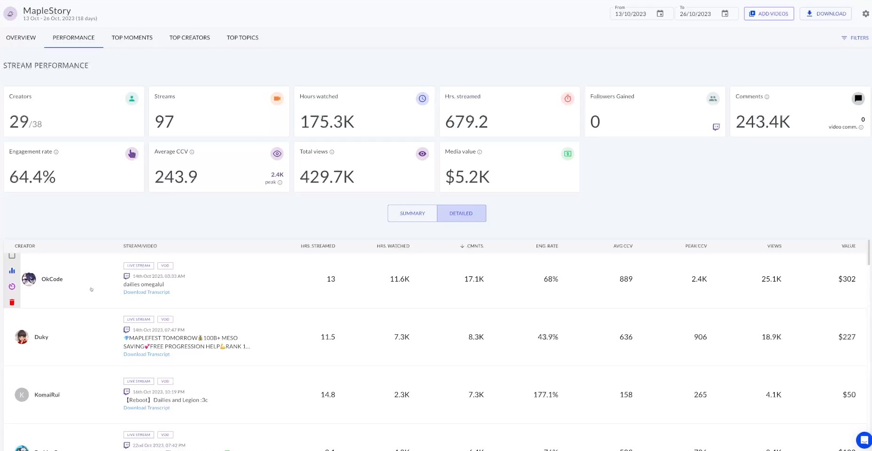Click the Average CCV eye icon
This screenshot has width=872, height=451.
[x=277, y=153]
